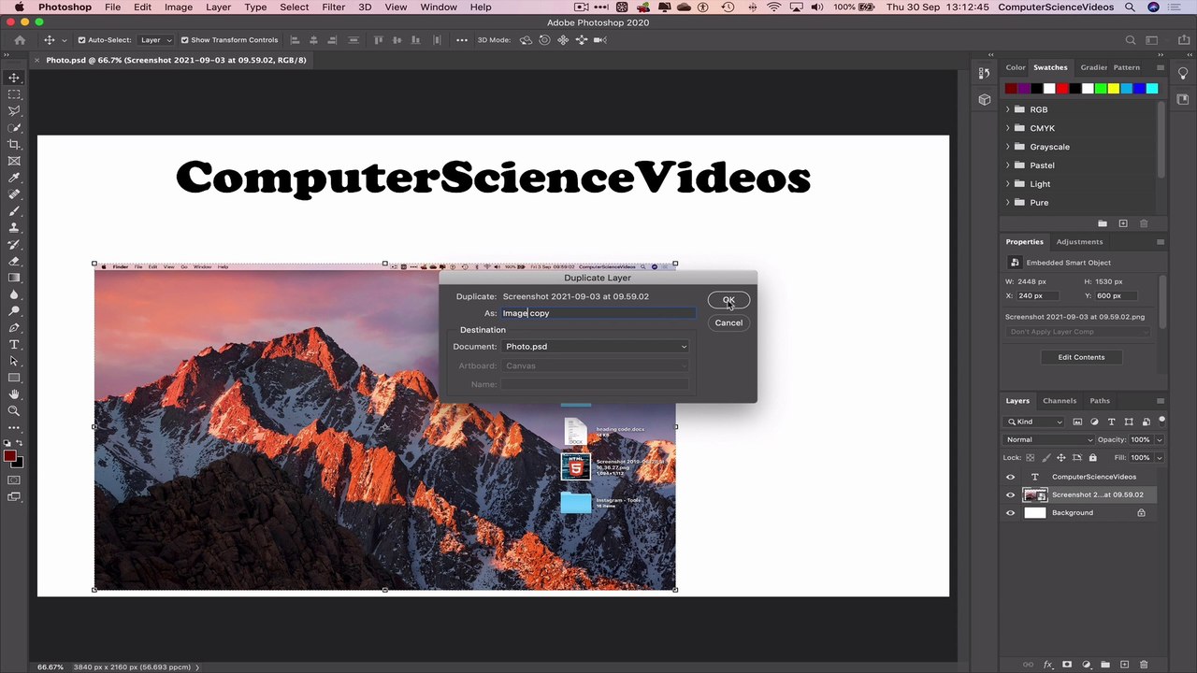Select the Rectangular Marquee tool
The height and width of the screenshot is (673, 1197).
(x=14, y=94)
